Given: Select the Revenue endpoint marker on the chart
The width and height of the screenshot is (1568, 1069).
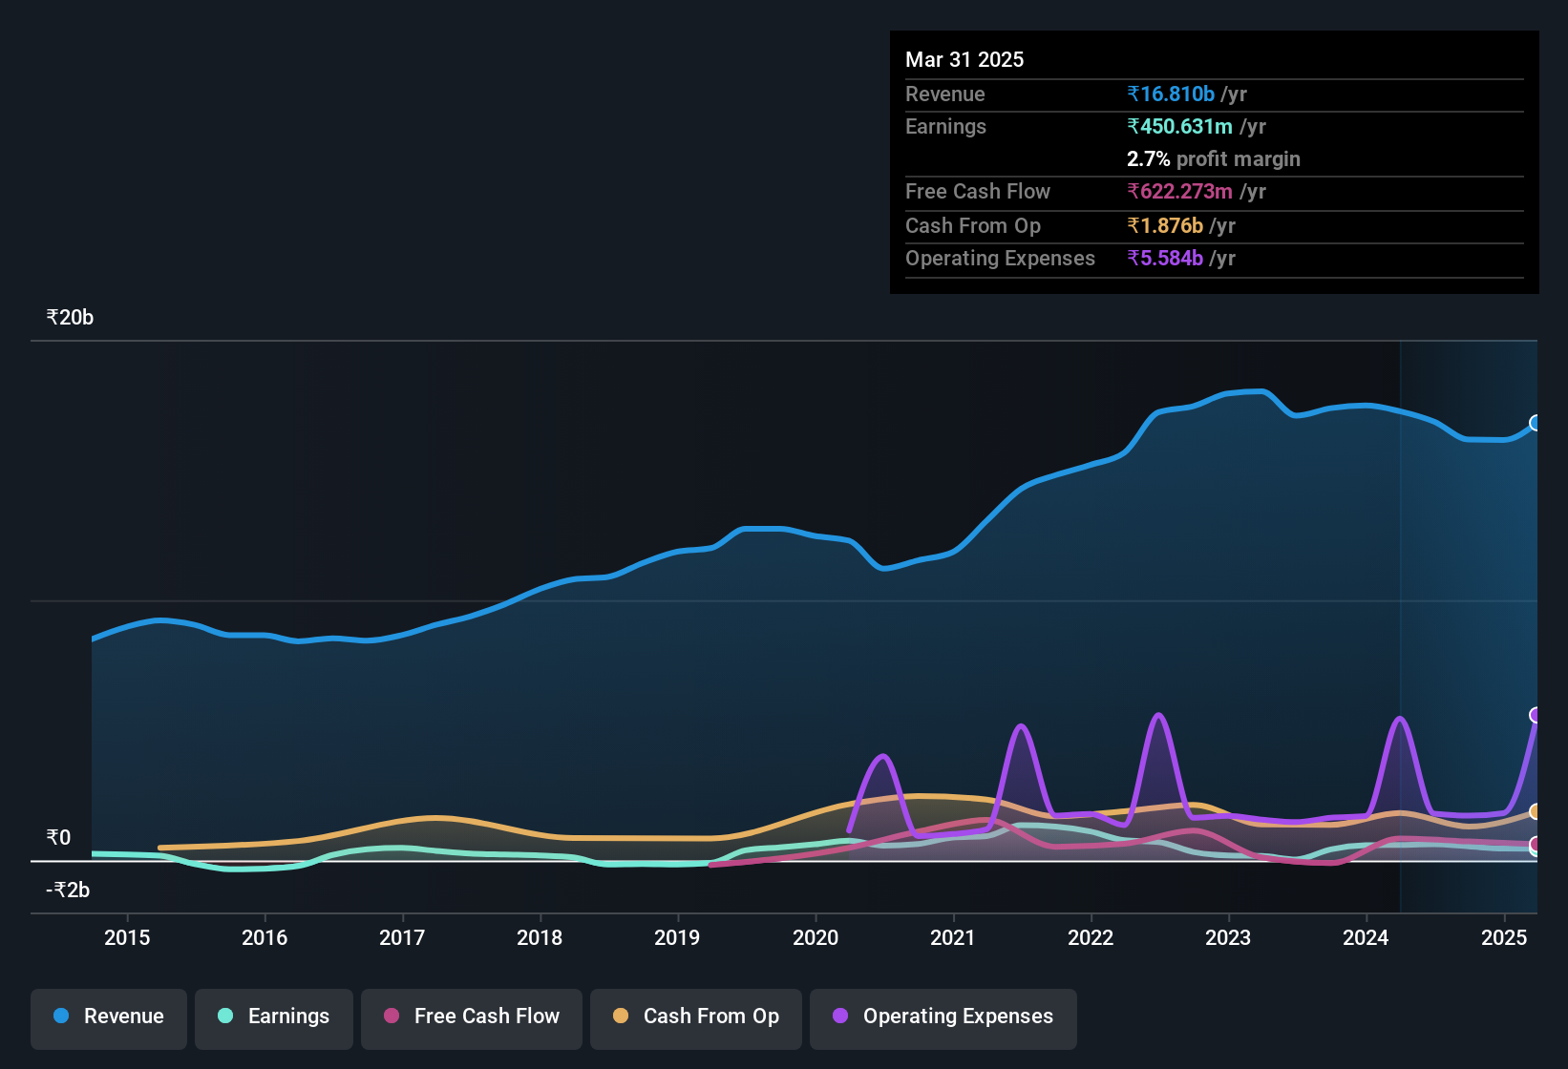Looking at the screenshot, I should (x=1536, y=424).
